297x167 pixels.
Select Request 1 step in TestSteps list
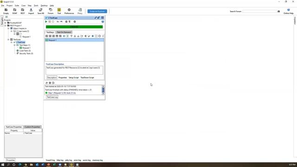pyautogui.click(x=74, y=40)
